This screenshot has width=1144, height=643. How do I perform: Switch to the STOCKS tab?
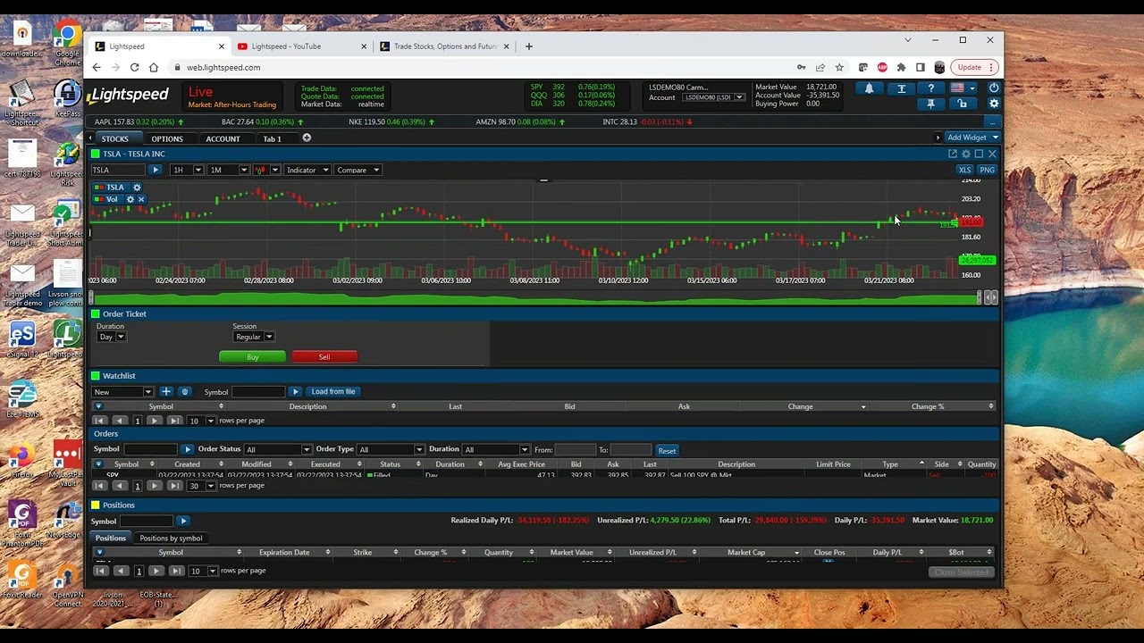[x=114, y=139]
